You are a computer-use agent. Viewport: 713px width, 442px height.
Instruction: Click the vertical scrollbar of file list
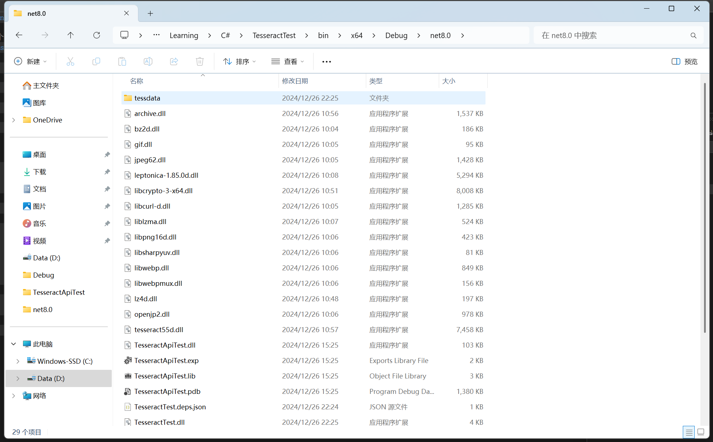click(705, 208)
